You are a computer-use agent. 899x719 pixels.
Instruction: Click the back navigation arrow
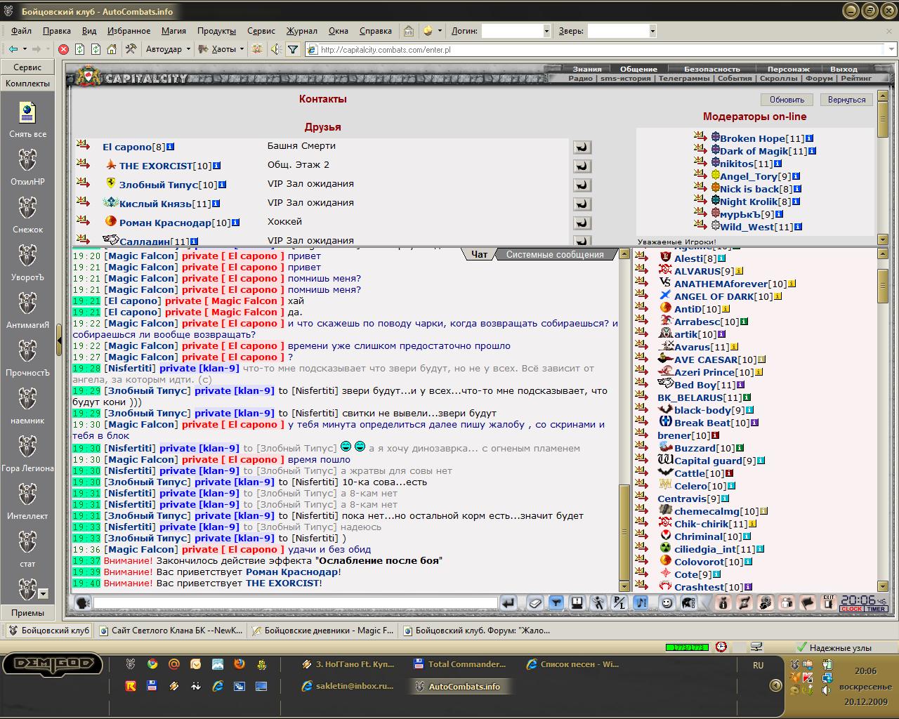[13, 49]
